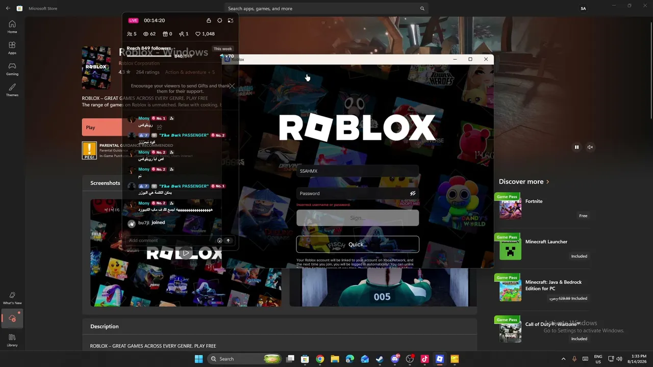This screenshot has width=653, height=367.
Task: Click share icon under Mony's first comment
Action: point(160,127)
